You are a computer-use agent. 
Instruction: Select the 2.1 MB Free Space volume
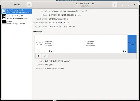click(39, 44)
